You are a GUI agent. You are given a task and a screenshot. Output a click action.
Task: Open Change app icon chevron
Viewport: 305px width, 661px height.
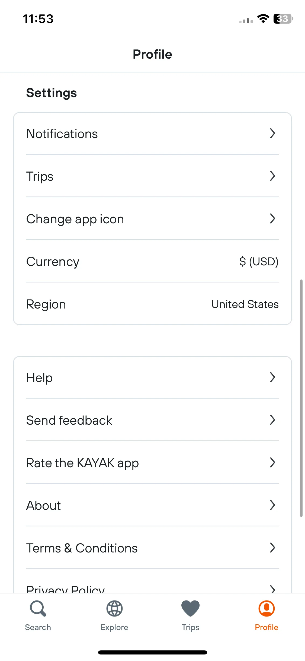point(272,218)
